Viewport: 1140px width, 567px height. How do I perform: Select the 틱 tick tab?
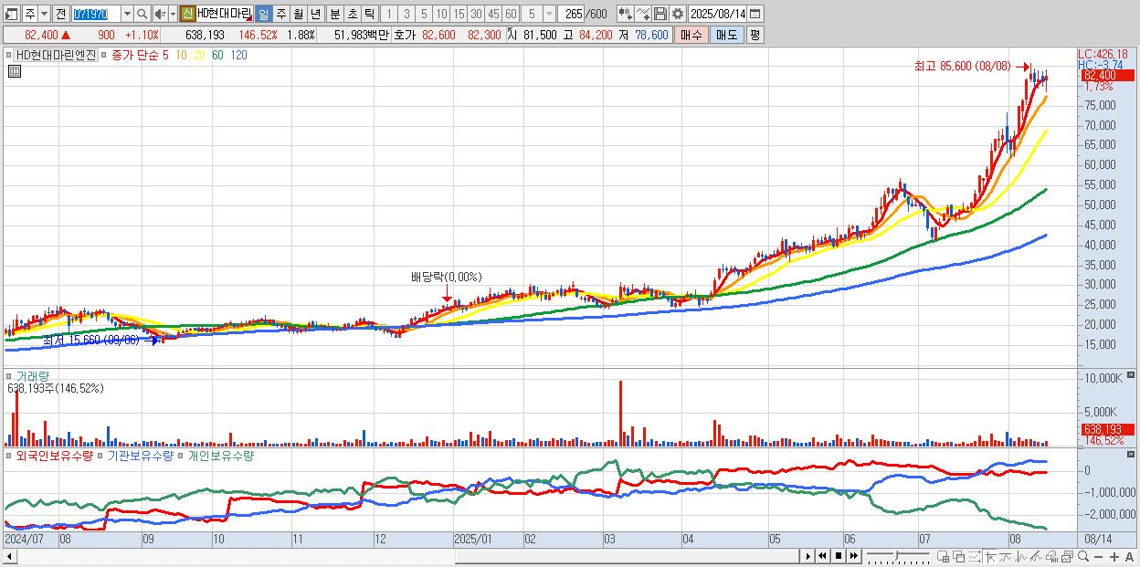(x=369, y=14)
